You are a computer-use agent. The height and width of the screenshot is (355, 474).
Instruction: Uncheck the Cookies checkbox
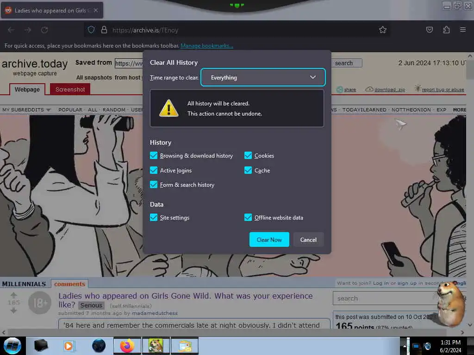pos(248,155)
